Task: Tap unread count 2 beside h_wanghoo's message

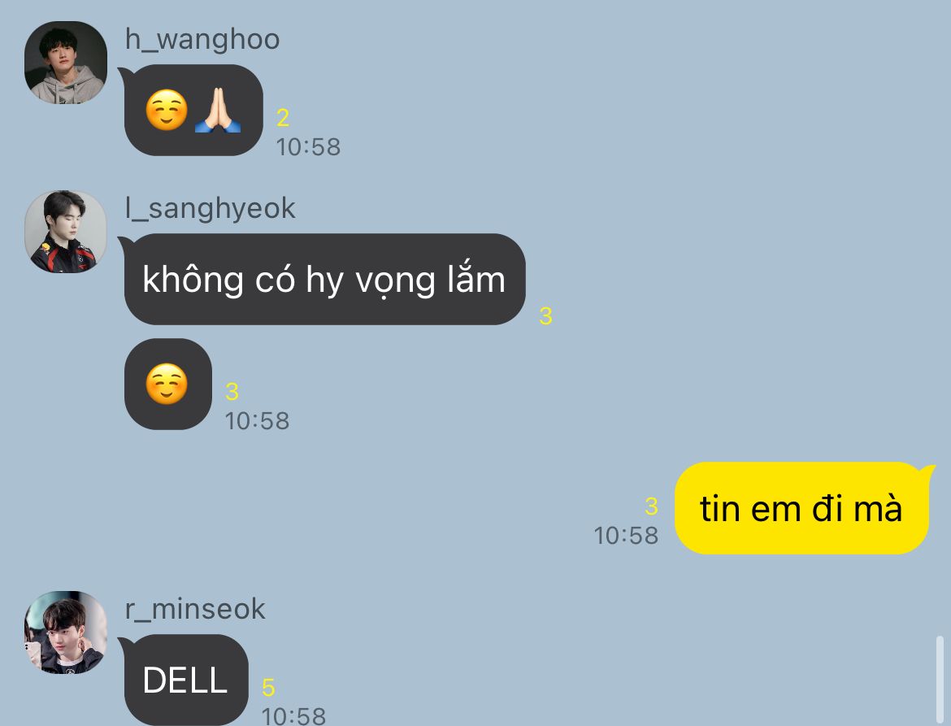Action: 283,118
